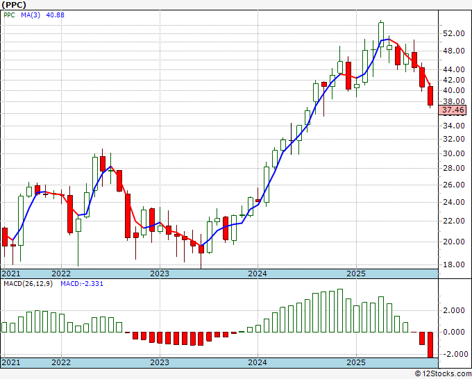Click the 34.00 price axis label
Screen dimensions: 472x379
[x=453, y=126]
